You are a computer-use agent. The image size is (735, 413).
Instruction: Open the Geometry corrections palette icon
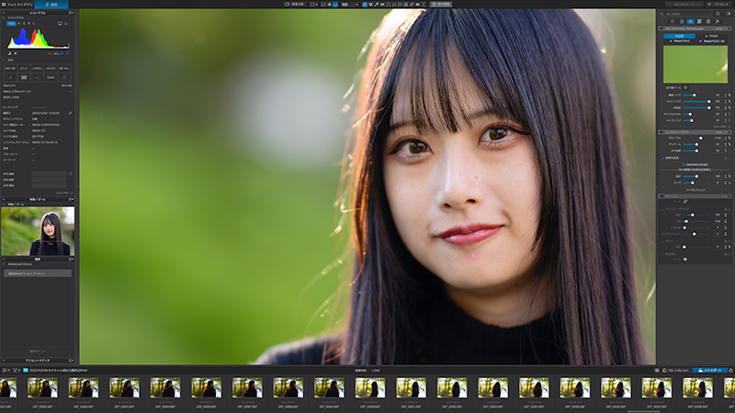point(699,21)
